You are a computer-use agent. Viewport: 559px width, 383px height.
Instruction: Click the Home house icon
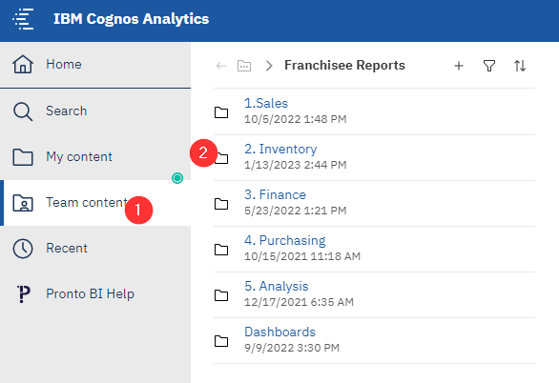(23, 65)
